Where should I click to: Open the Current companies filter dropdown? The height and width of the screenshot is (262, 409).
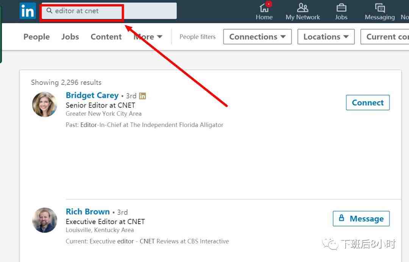(x=385, y=36)
